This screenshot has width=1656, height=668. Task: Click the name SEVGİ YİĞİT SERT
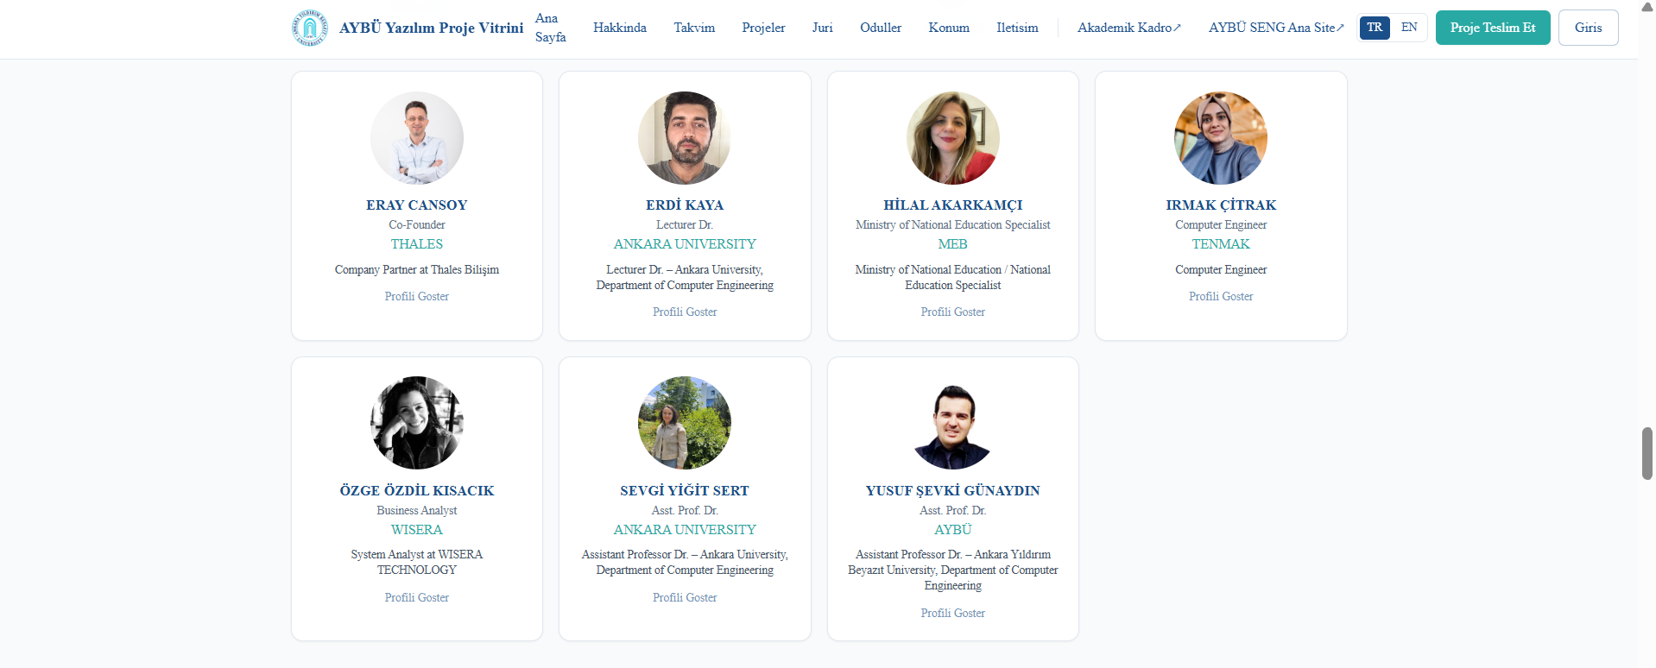coord(685,490)
